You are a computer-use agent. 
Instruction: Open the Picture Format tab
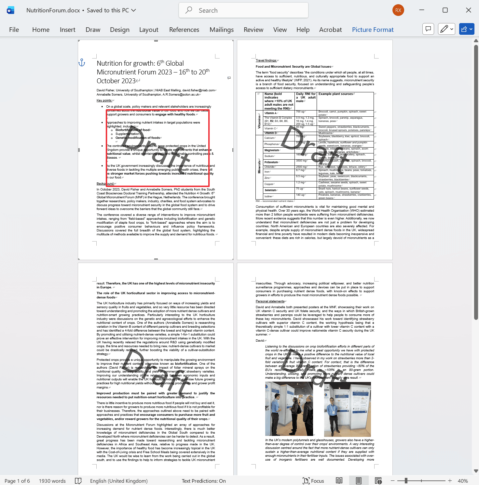tap(372, 30)
